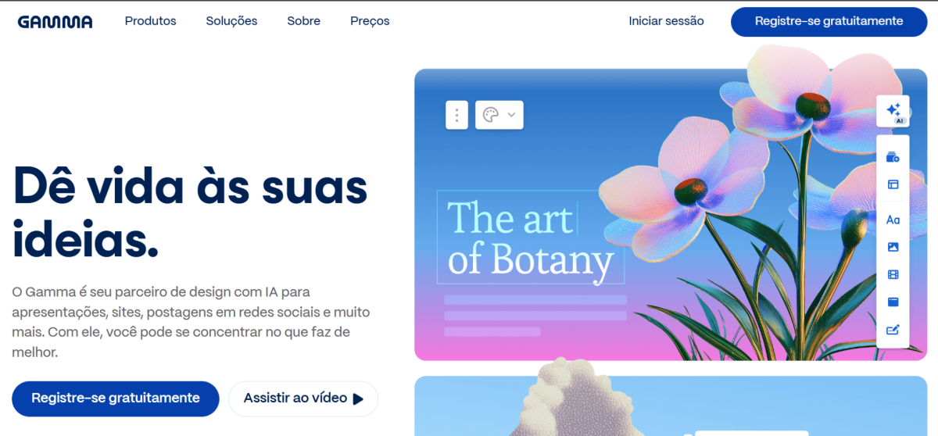Open the Produtos menu

pos(151,21)
